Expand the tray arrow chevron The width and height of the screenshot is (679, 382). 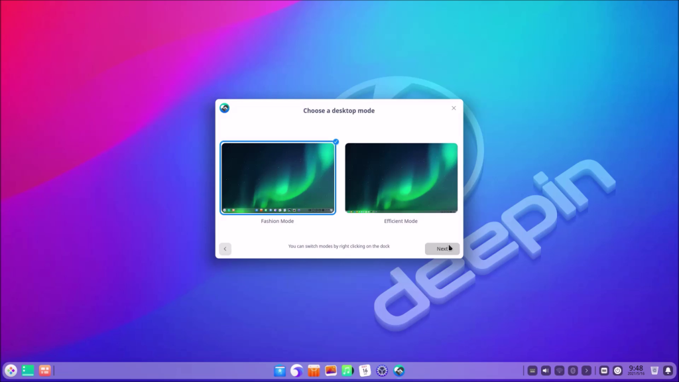(x=586, y=371)
